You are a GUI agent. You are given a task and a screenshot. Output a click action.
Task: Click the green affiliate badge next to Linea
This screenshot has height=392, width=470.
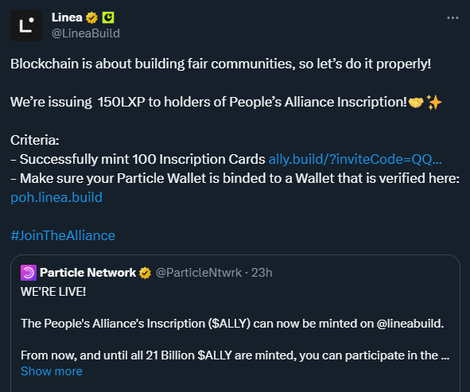[108, 17]
